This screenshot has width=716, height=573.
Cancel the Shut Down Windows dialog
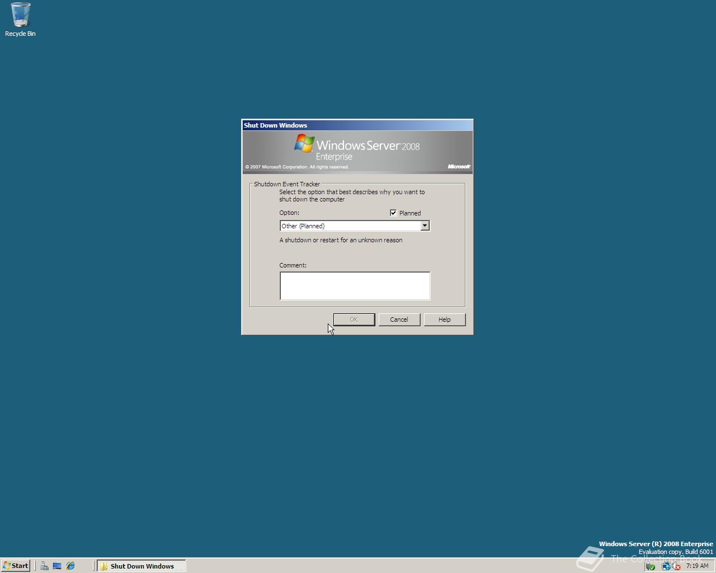click(399, 320)
